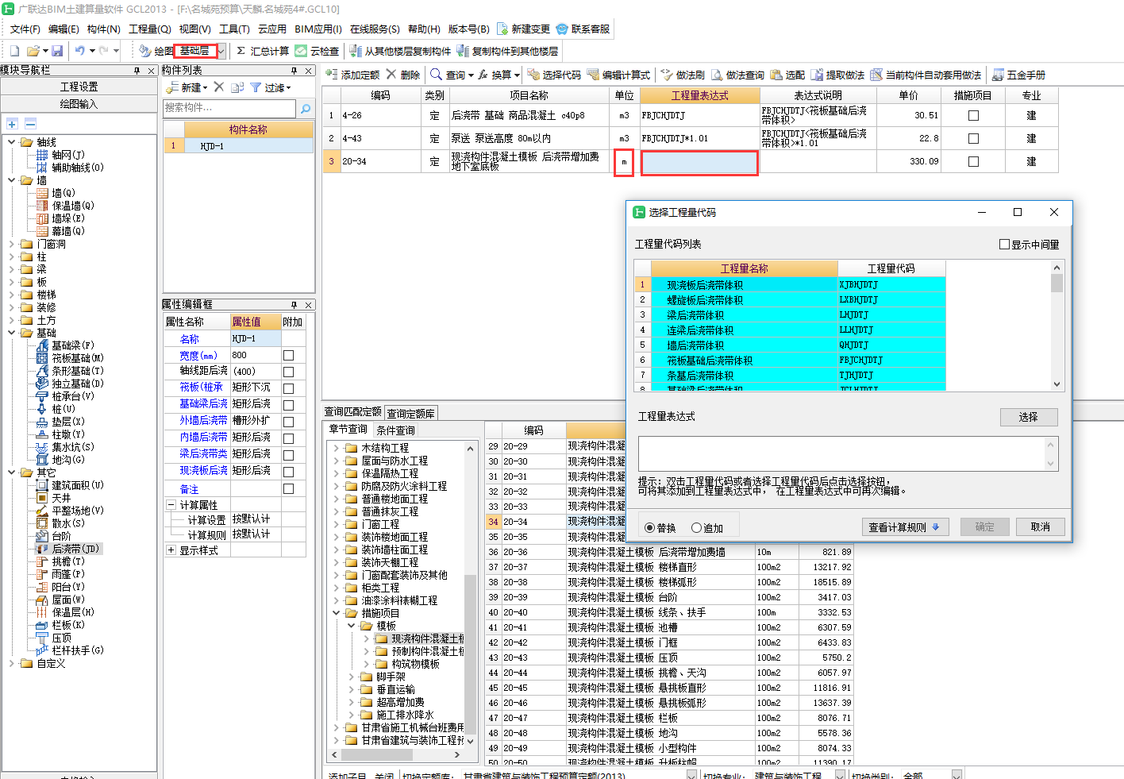Click search magnifier in 构件列表 panel

(306, 108)
